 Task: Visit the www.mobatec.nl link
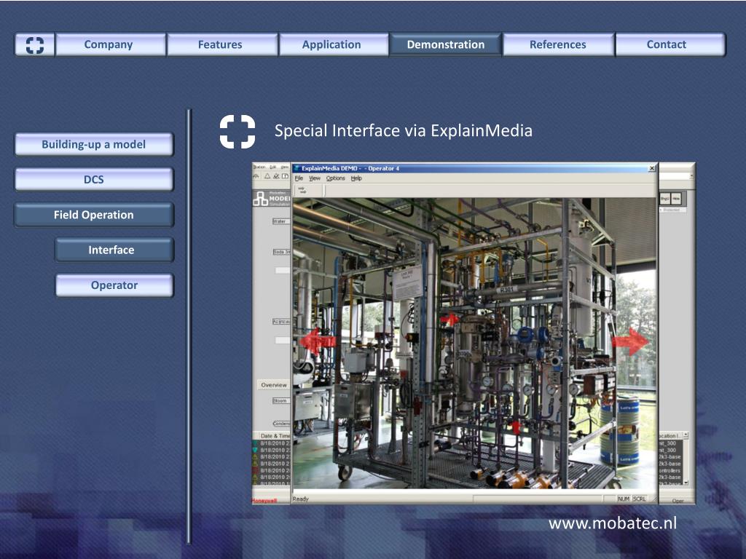click(x=612, y=523)
